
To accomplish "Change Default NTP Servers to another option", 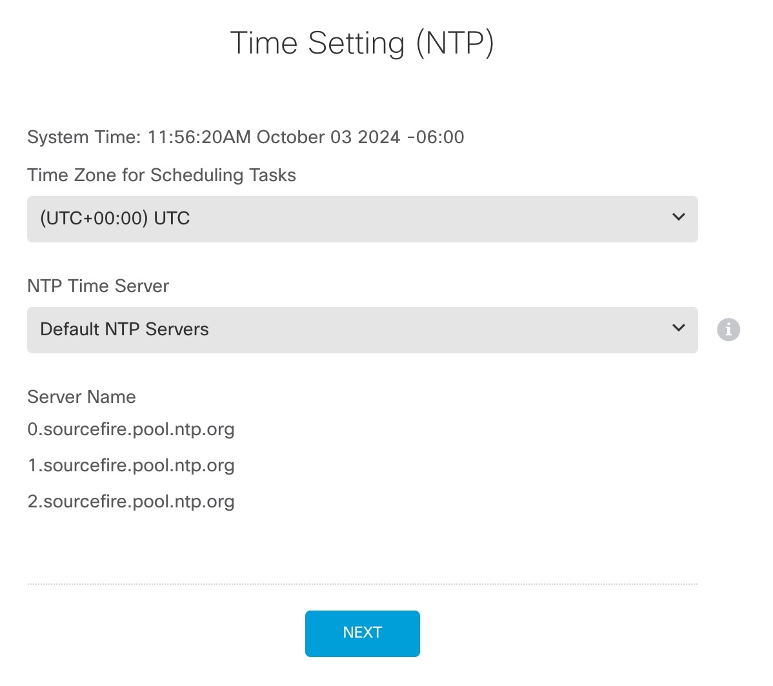I will [x=361, y=329].
